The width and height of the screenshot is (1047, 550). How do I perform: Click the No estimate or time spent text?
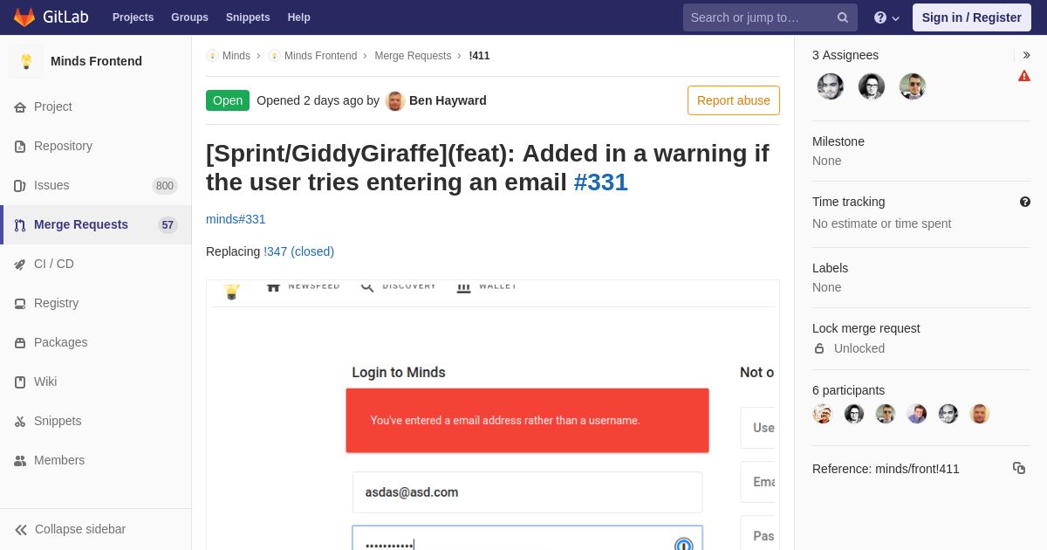coord(882,223)
